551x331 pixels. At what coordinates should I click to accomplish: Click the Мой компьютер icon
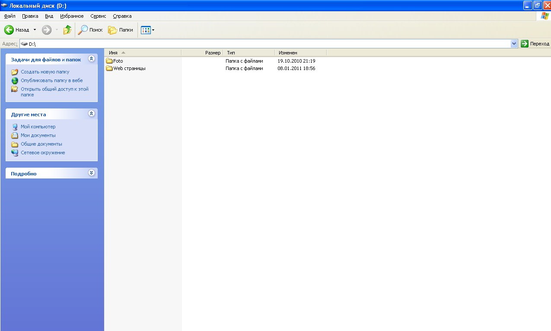15,127
